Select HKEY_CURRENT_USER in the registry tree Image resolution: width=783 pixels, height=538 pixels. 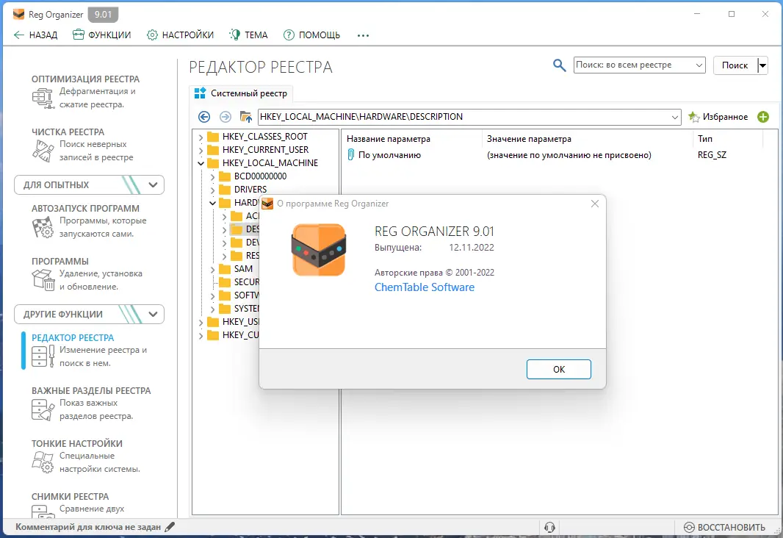(265, 150)
